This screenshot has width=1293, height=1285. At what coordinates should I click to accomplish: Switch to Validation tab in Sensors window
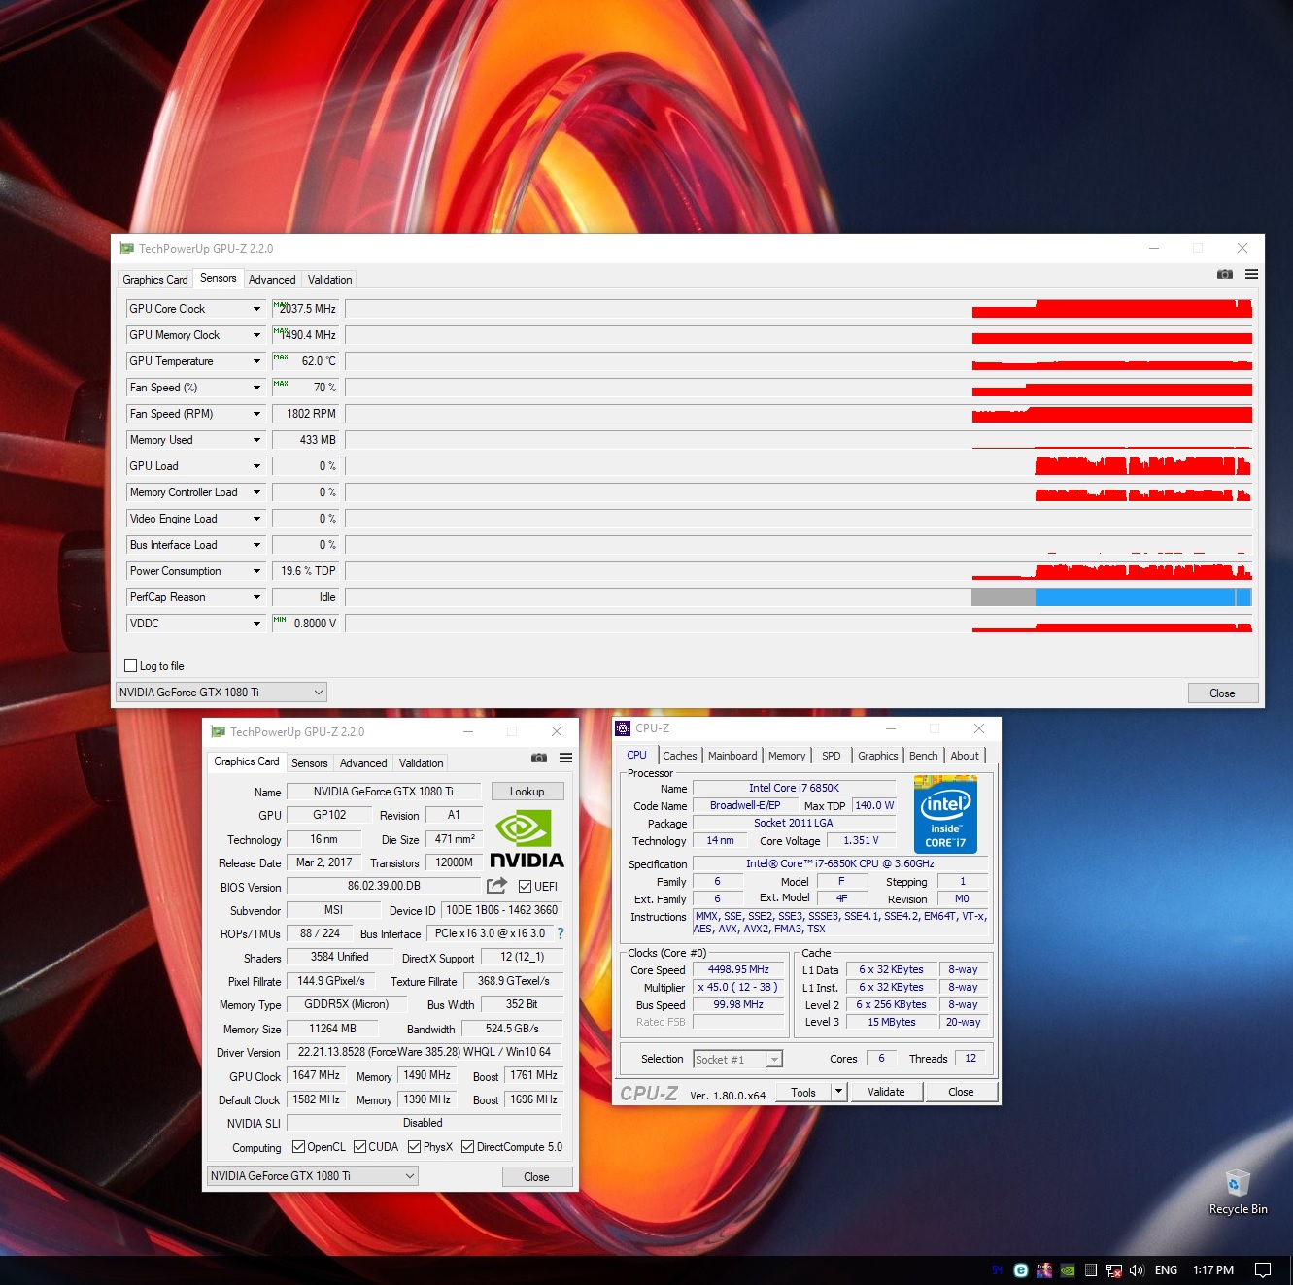click(x=329, y=280)
